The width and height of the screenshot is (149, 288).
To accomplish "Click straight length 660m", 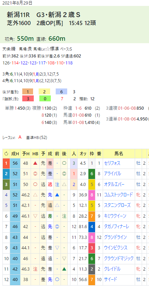I will 57,39.
